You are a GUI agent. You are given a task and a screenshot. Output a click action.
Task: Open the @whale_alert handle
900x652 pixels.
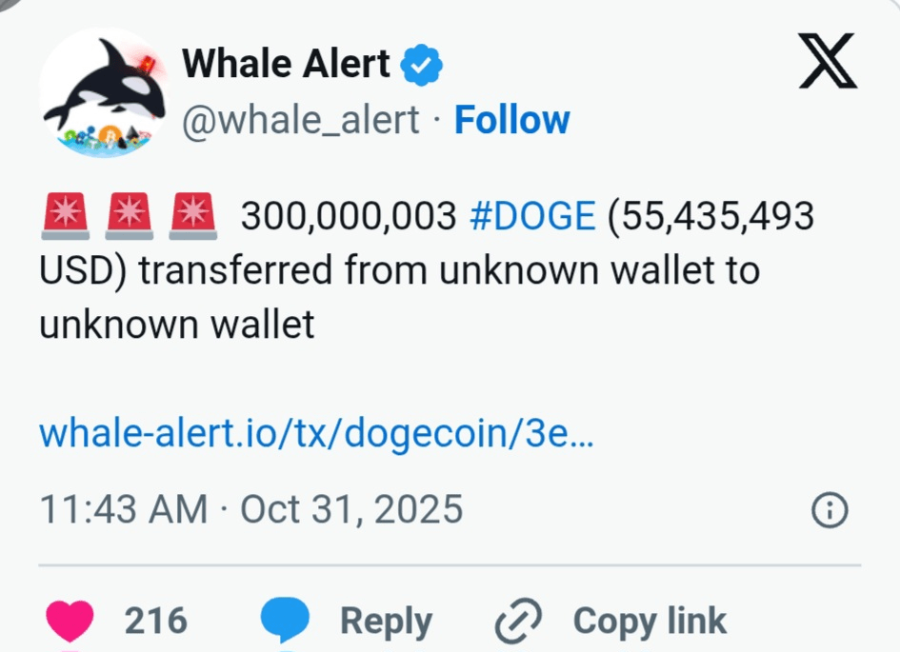point(301,120)
